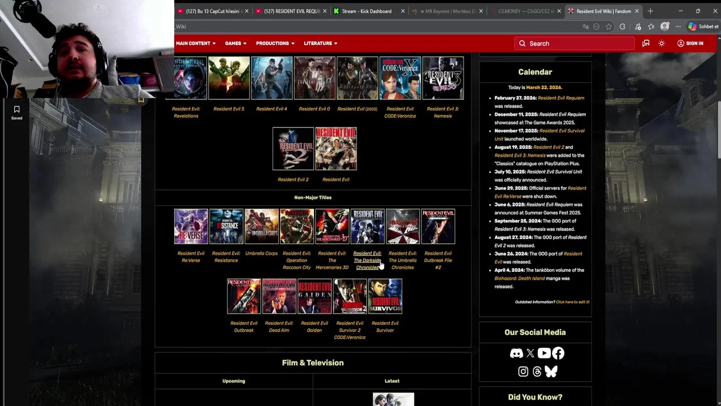Open the Threads social media icon

click(537, 372)
